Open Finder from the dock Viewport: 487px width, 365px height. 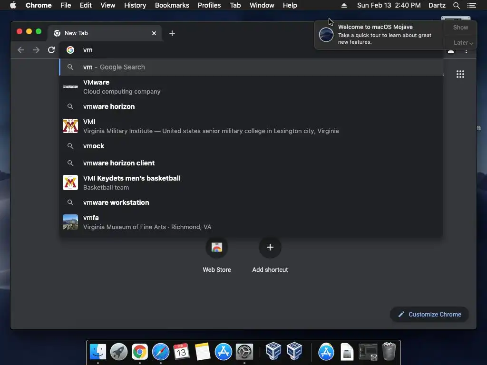point(98,352)
